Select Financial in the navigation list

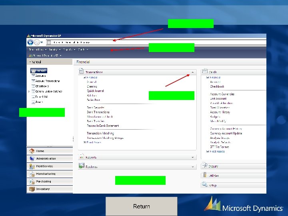[39, 70]
